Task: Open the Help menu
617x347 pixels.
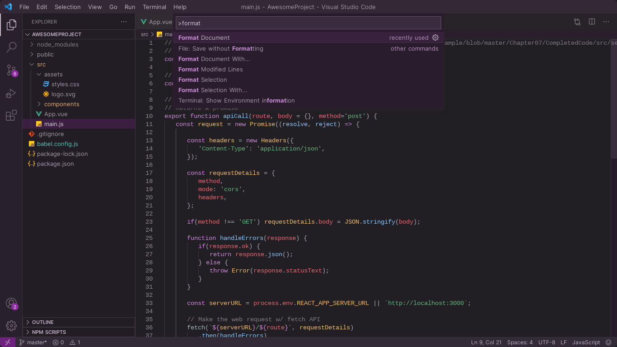Action: (x=180, y=7)
